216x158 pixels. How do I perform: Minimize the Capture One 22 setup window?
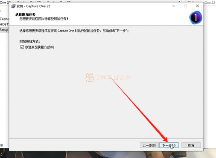coord(174,6)
